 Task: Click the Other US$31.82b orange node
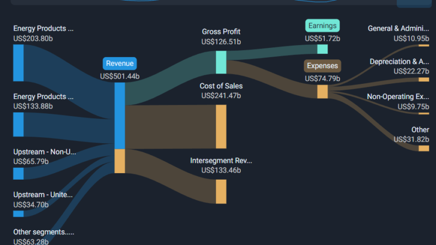[x=424, y=148]
